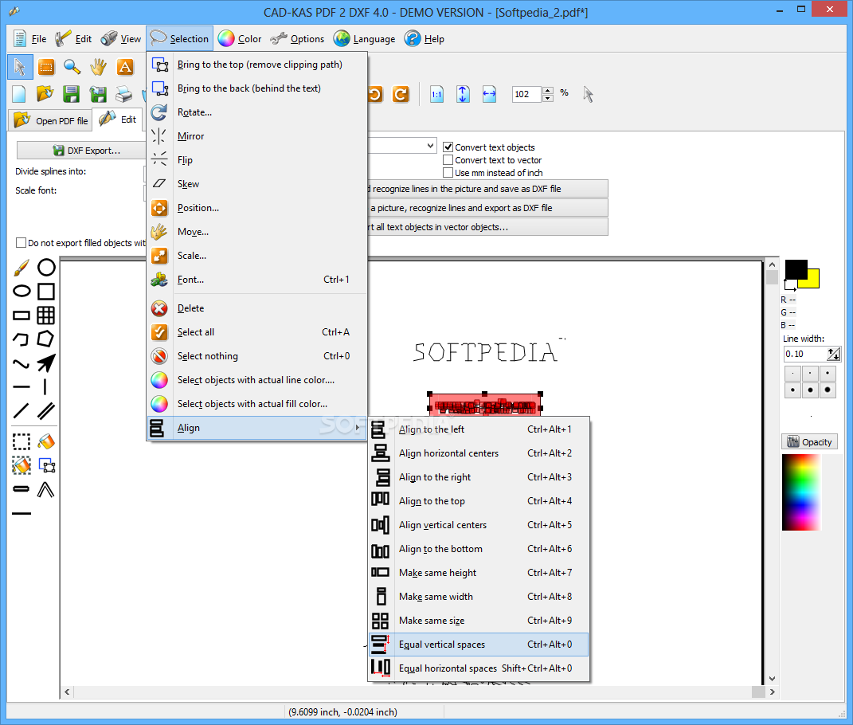This screenshot has height=725, width=853.
Task: Switch to the Edit tab
Action: pyautogui.click(x=118, y=120)
